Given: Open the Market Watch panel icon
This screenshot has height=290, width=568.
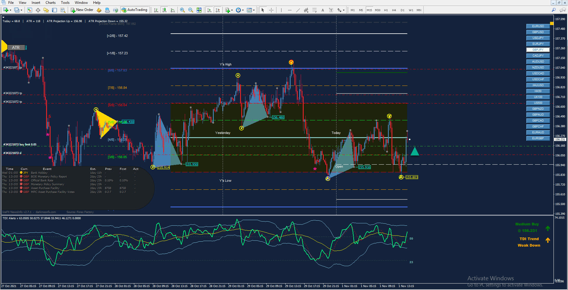Looking at the screenshot, I should [x=30, y=10].
